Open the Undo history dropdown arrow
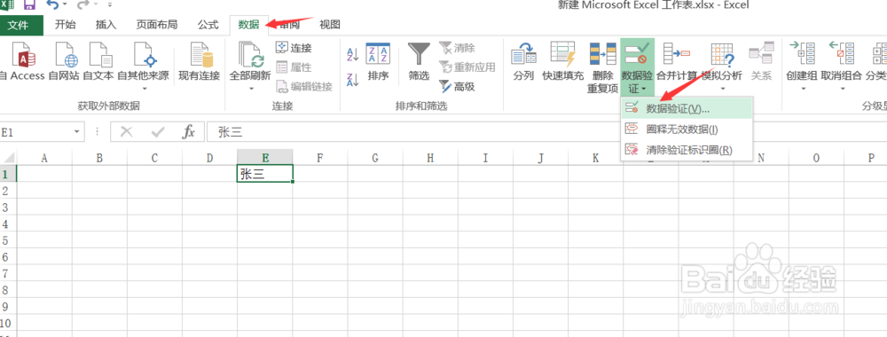Image resolution: width=887 pixels, height=337 pixels. point(65,5)
